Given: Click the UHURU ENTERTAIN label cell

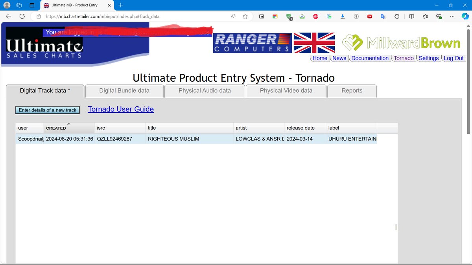Looking at the screenshot, I should pos(352,139).
